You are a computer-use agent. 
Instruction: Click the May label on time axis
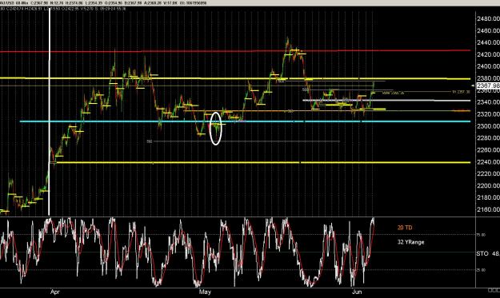(205, 292)
